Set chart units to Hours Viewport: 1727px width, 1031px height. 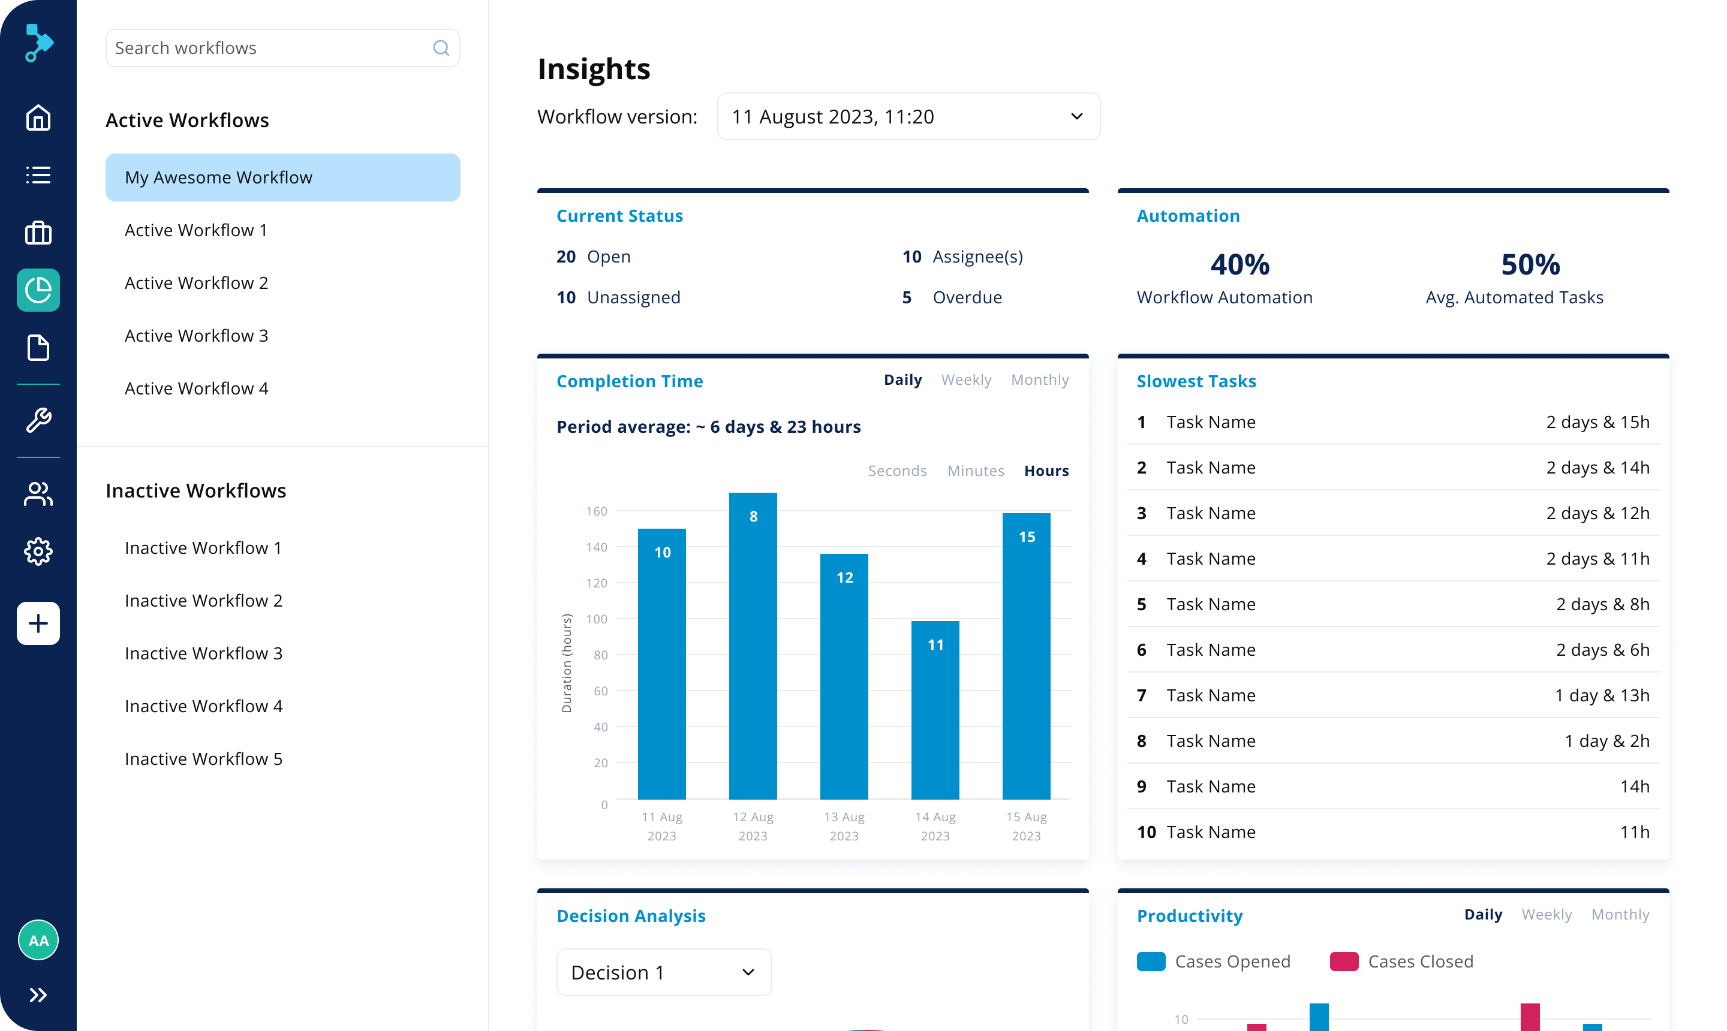click(1046, 471)
